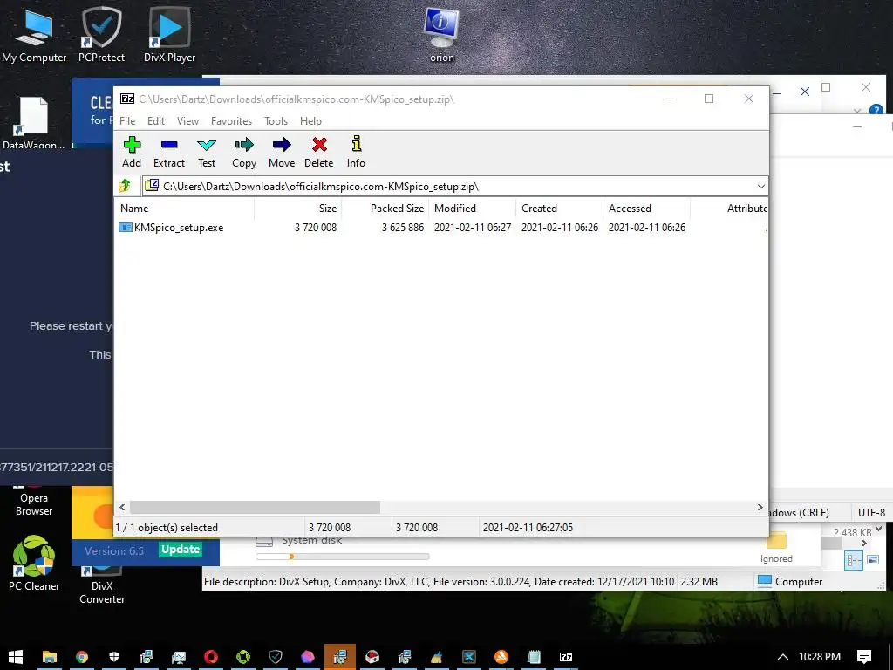The height and width of the screenshot is (670, 893).
Task: Open the DataWagon desktop file shortcut
Action: pos(34,122)
